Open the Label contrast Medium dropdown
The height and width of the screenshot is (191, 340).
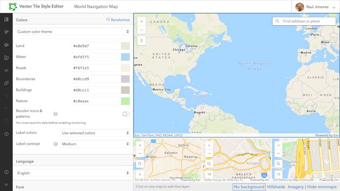[x=96, y=144]
